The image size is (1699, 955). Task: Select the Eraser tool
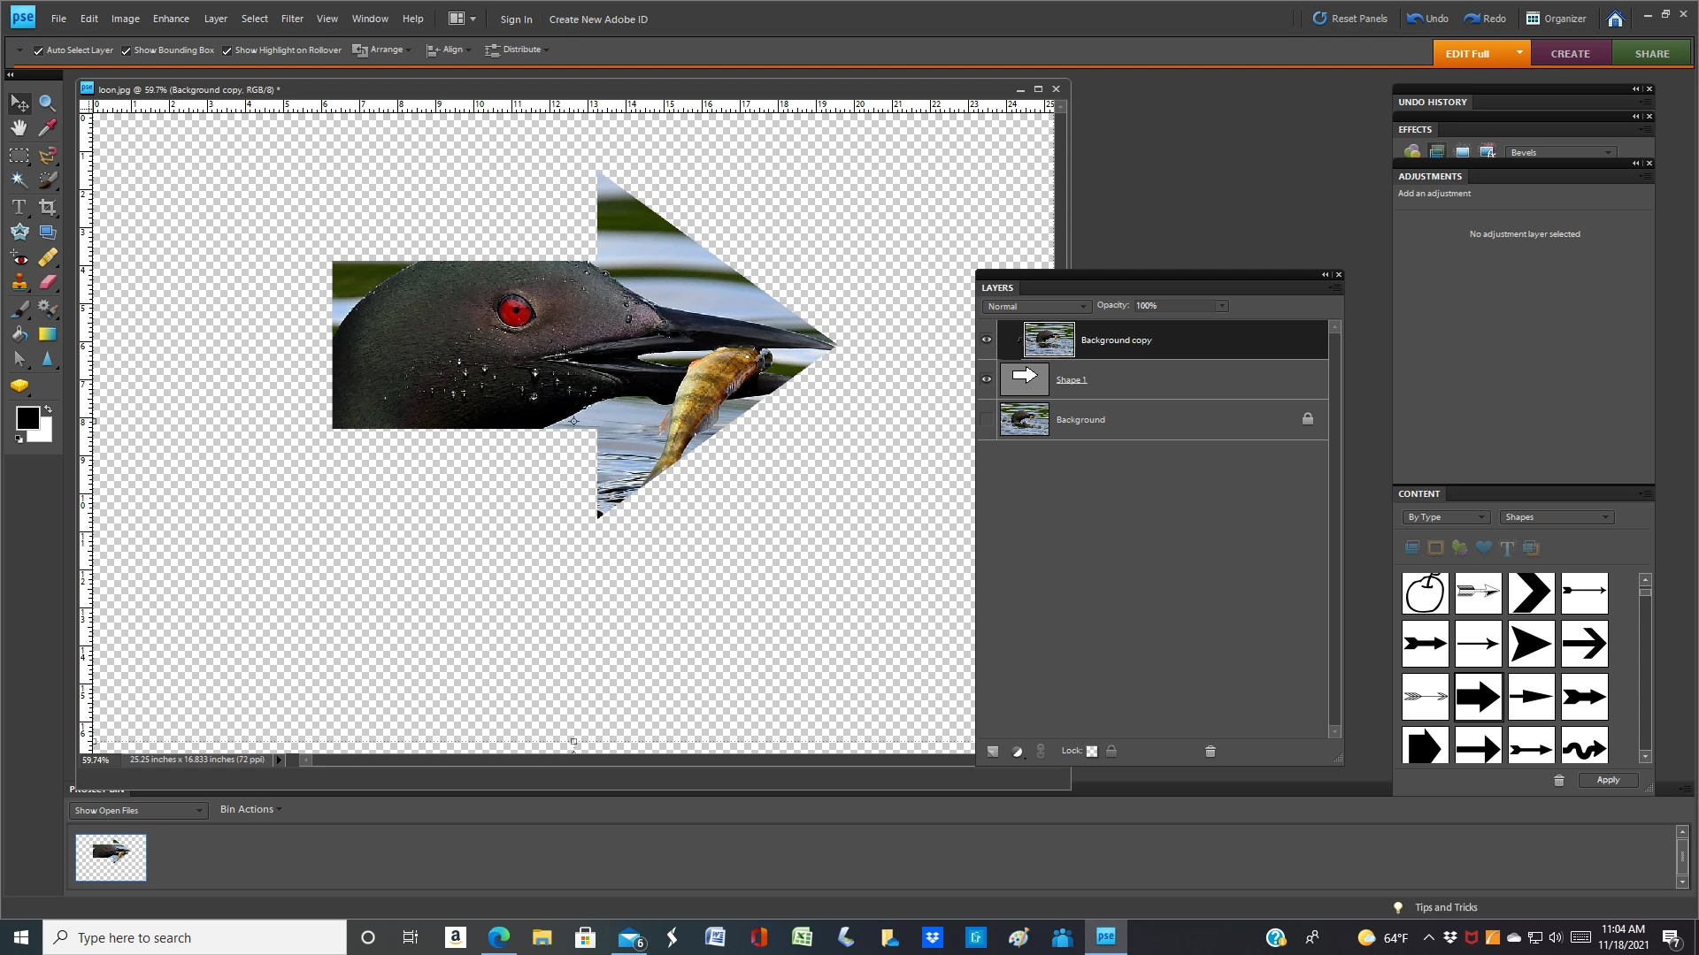click(48, 283)
